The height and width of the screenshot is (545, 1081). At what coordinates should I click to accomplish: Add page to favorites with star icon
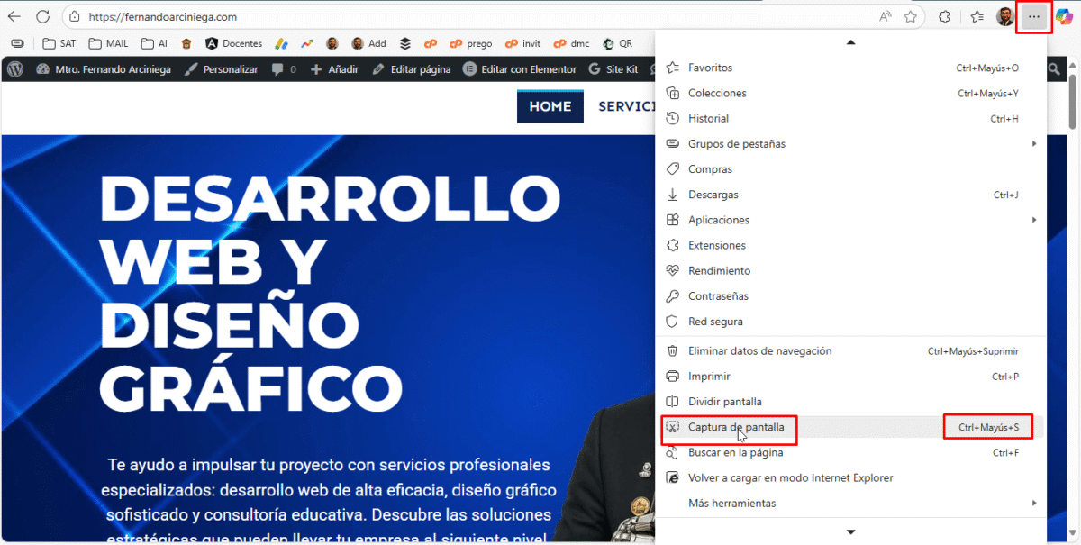click(911, 17)
